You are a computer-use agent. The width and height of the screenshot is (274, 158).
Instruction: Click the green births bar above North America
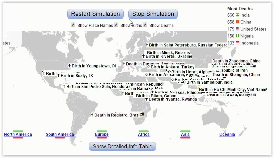coord(18,131)
